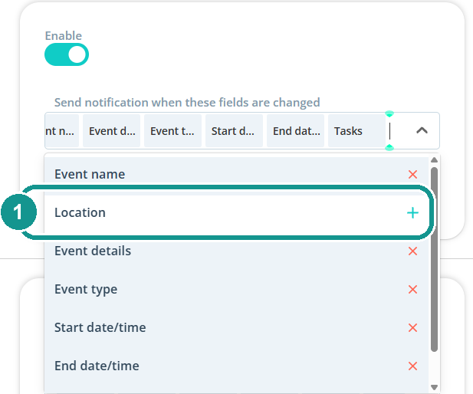Remove Event name using its red X

(412, 174)
